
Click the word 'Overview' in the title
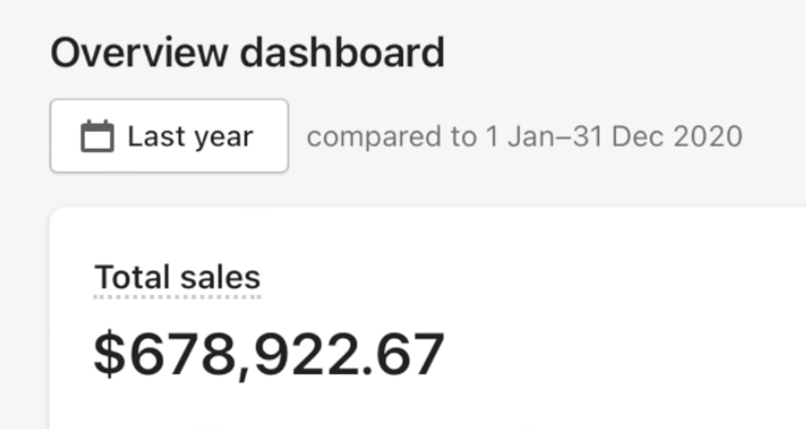point(140,53)
